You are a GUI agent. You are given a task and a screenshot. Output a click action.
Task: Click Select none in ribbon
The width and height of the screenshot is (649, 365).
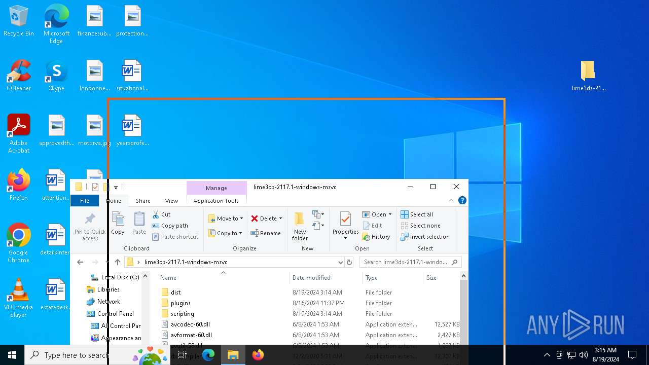point(420,226)
